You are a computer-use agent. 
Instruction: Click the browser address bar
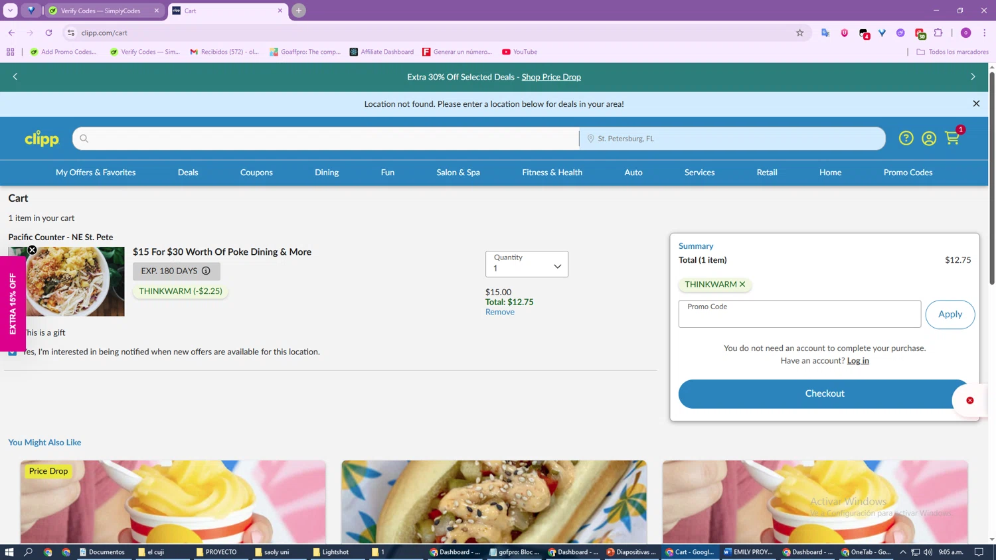pyautogui.click(x=432, y=33)
